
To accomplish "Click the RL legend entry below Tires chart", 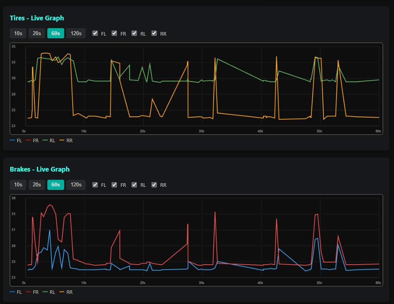I will [x=50, y=140].
